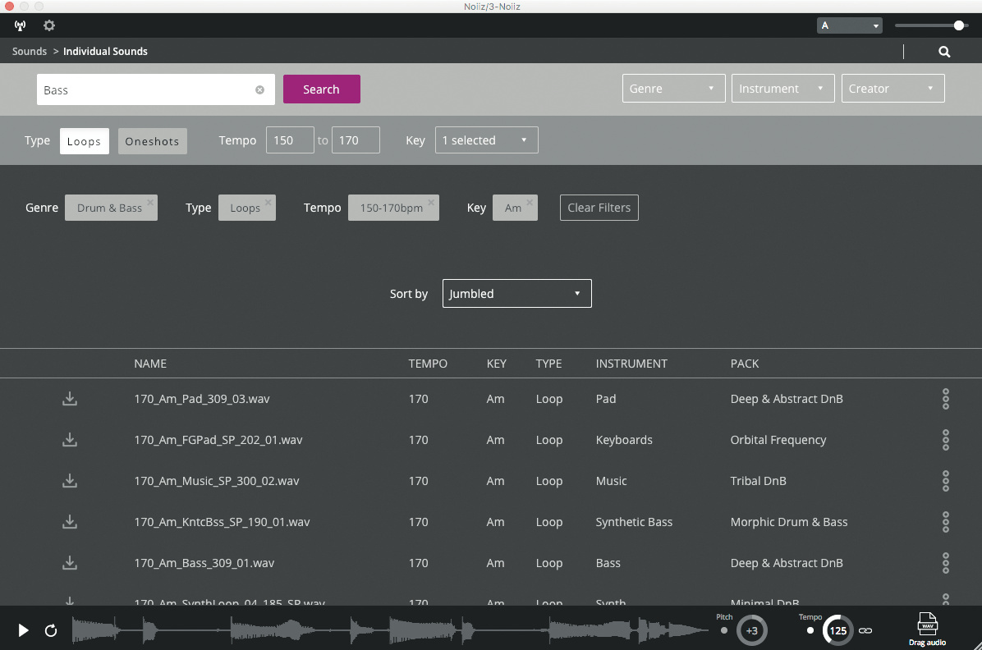Go to Sounds in the breadcrumb
Viewport: 982px width, 650px height.
tap(30, 51)
